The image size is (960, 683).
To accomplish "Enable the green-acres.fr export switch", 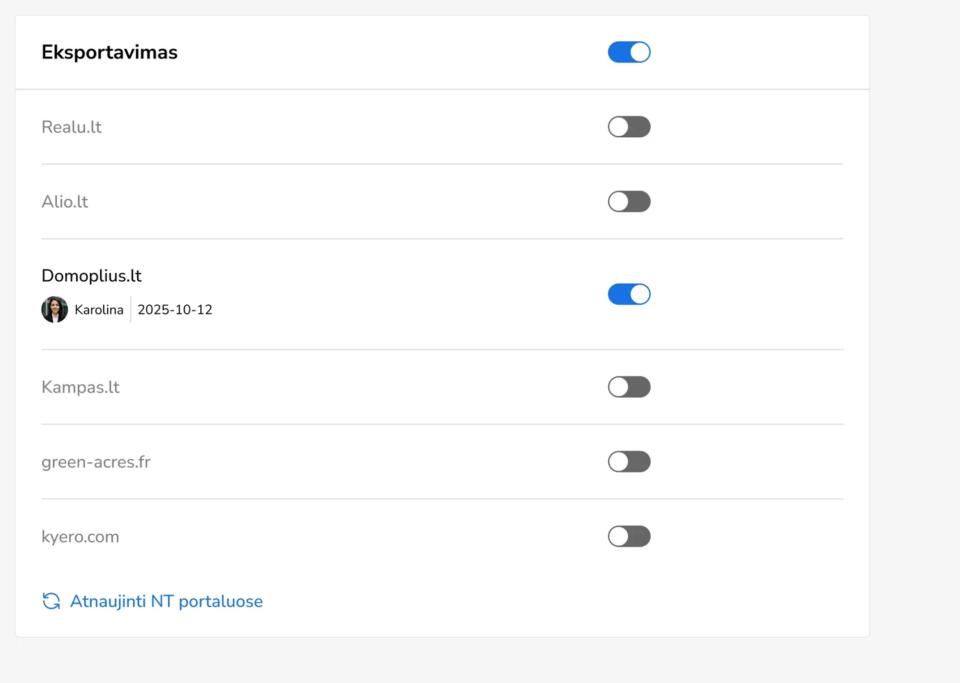I will [x=629, y=462].
